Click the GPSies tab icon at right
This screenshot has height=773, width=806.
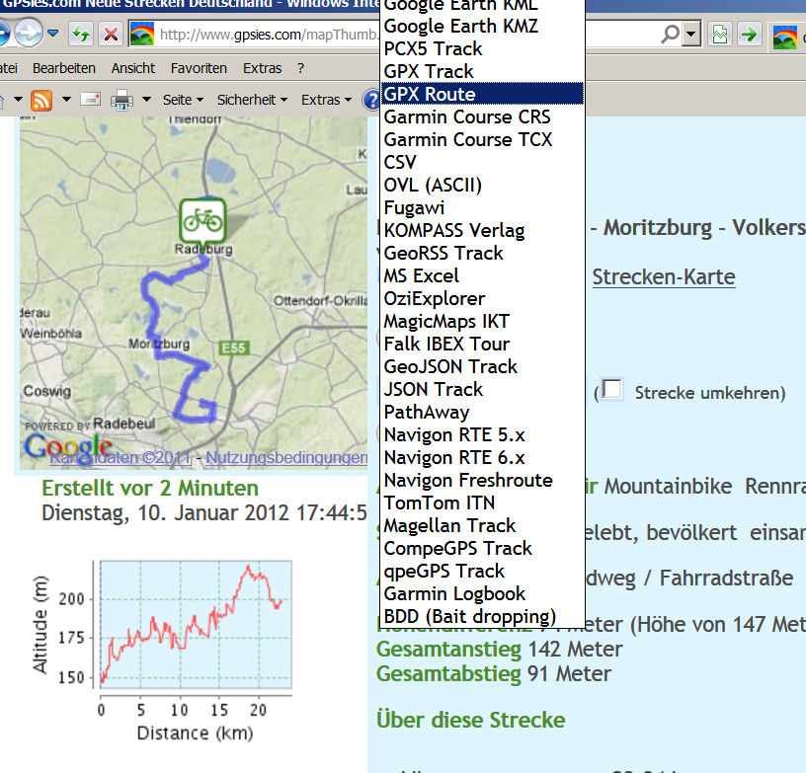[785, 37]
